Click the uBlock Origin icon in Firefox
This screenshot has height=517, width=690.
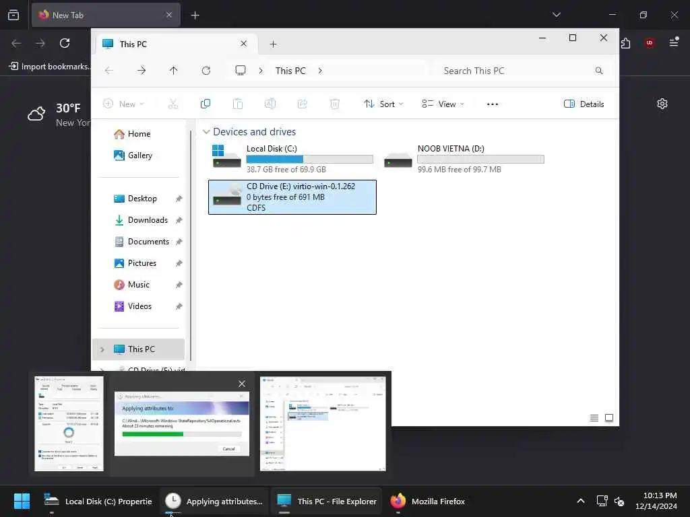tap(650, 43)
